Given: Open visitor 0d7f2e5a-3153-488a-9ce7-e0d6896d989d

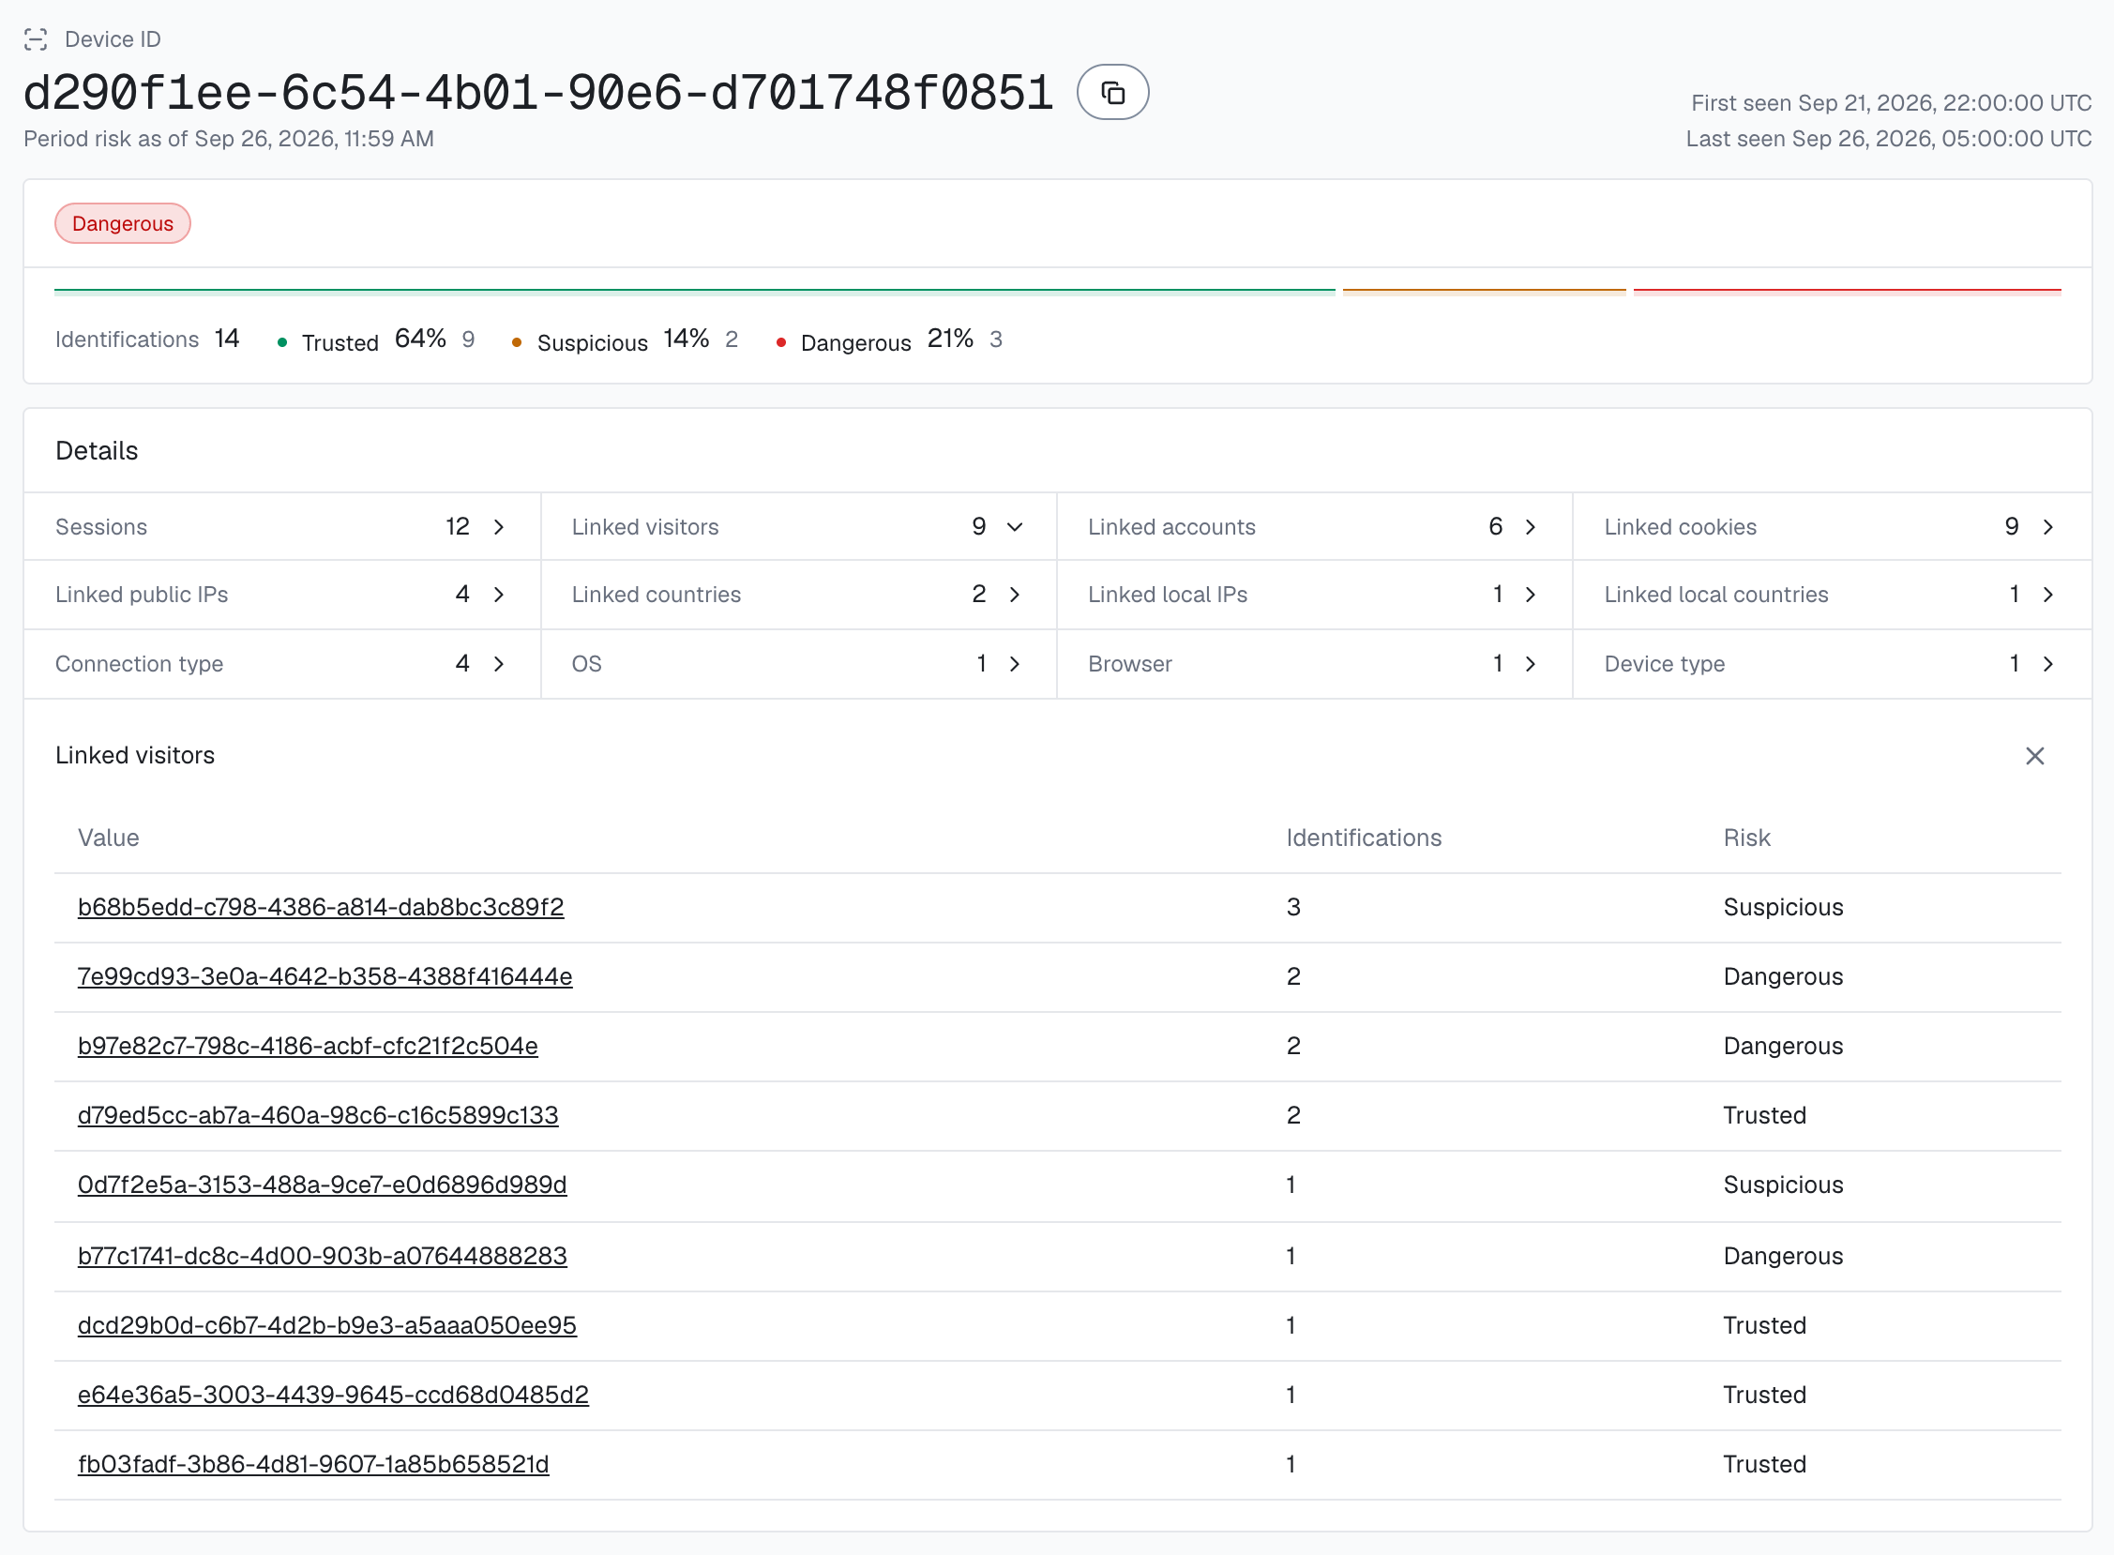Looking at the screenshot, I should (322, 1185).
